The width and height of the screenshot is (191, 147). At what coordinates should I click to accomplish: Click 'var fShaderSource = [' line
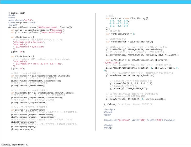[22, 56]
